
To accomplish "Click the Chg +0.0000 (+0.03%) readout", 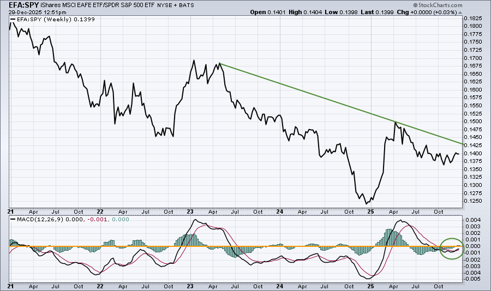I will click(x=434, y=12).
